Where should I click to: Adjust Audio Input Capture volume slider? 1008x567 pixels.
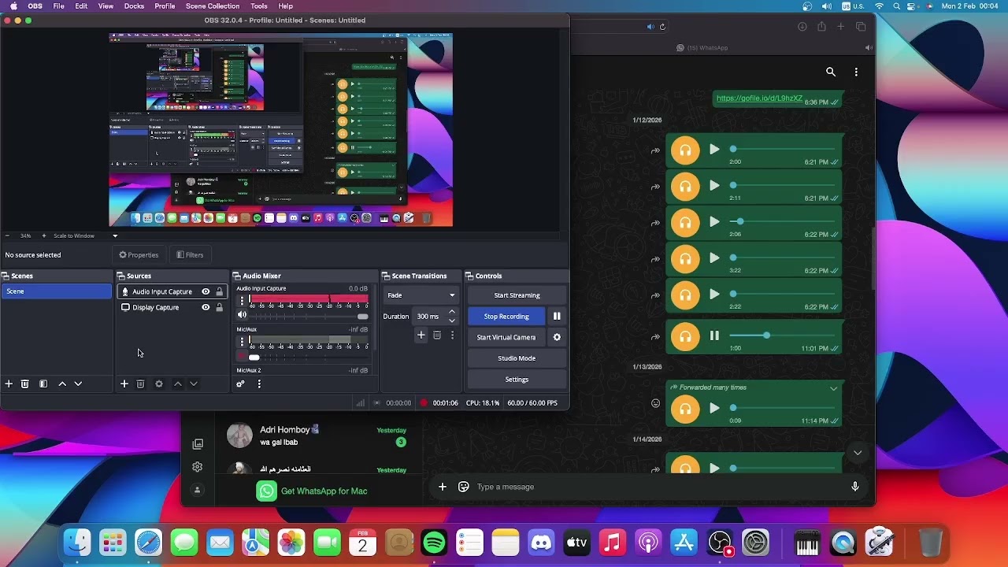pyautogui.click(x=309, y=316)
